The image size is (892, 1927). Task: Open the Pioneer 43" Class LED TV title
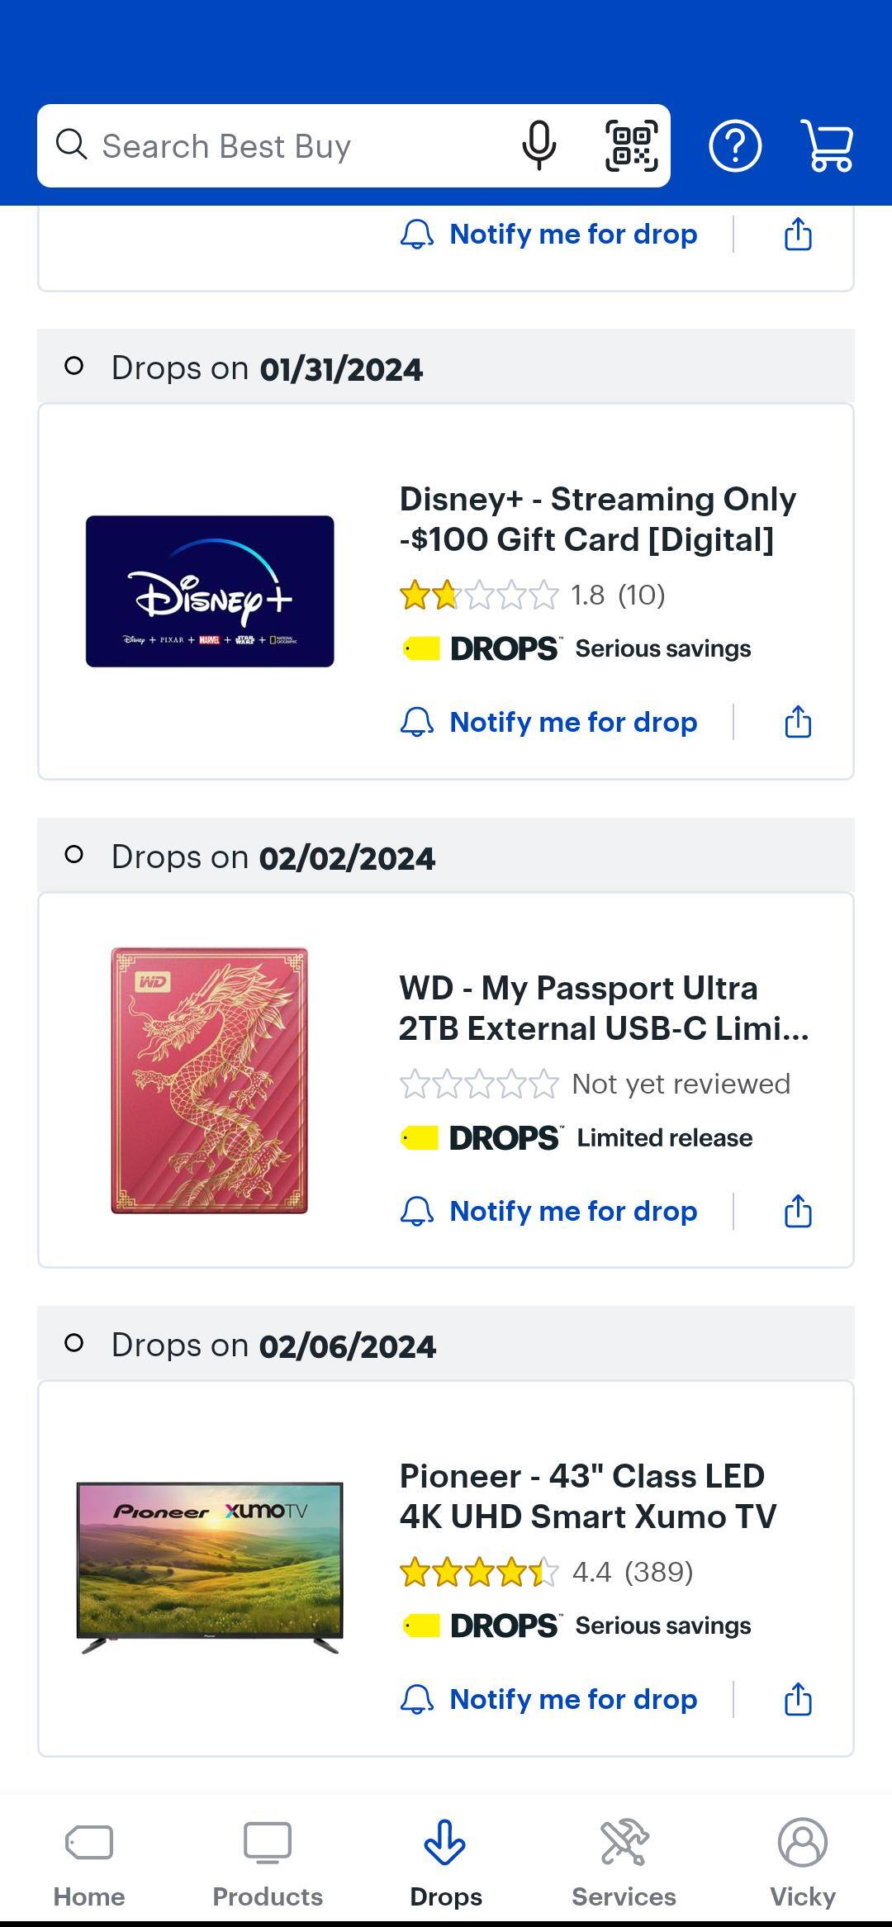(x=588, y=1496)
